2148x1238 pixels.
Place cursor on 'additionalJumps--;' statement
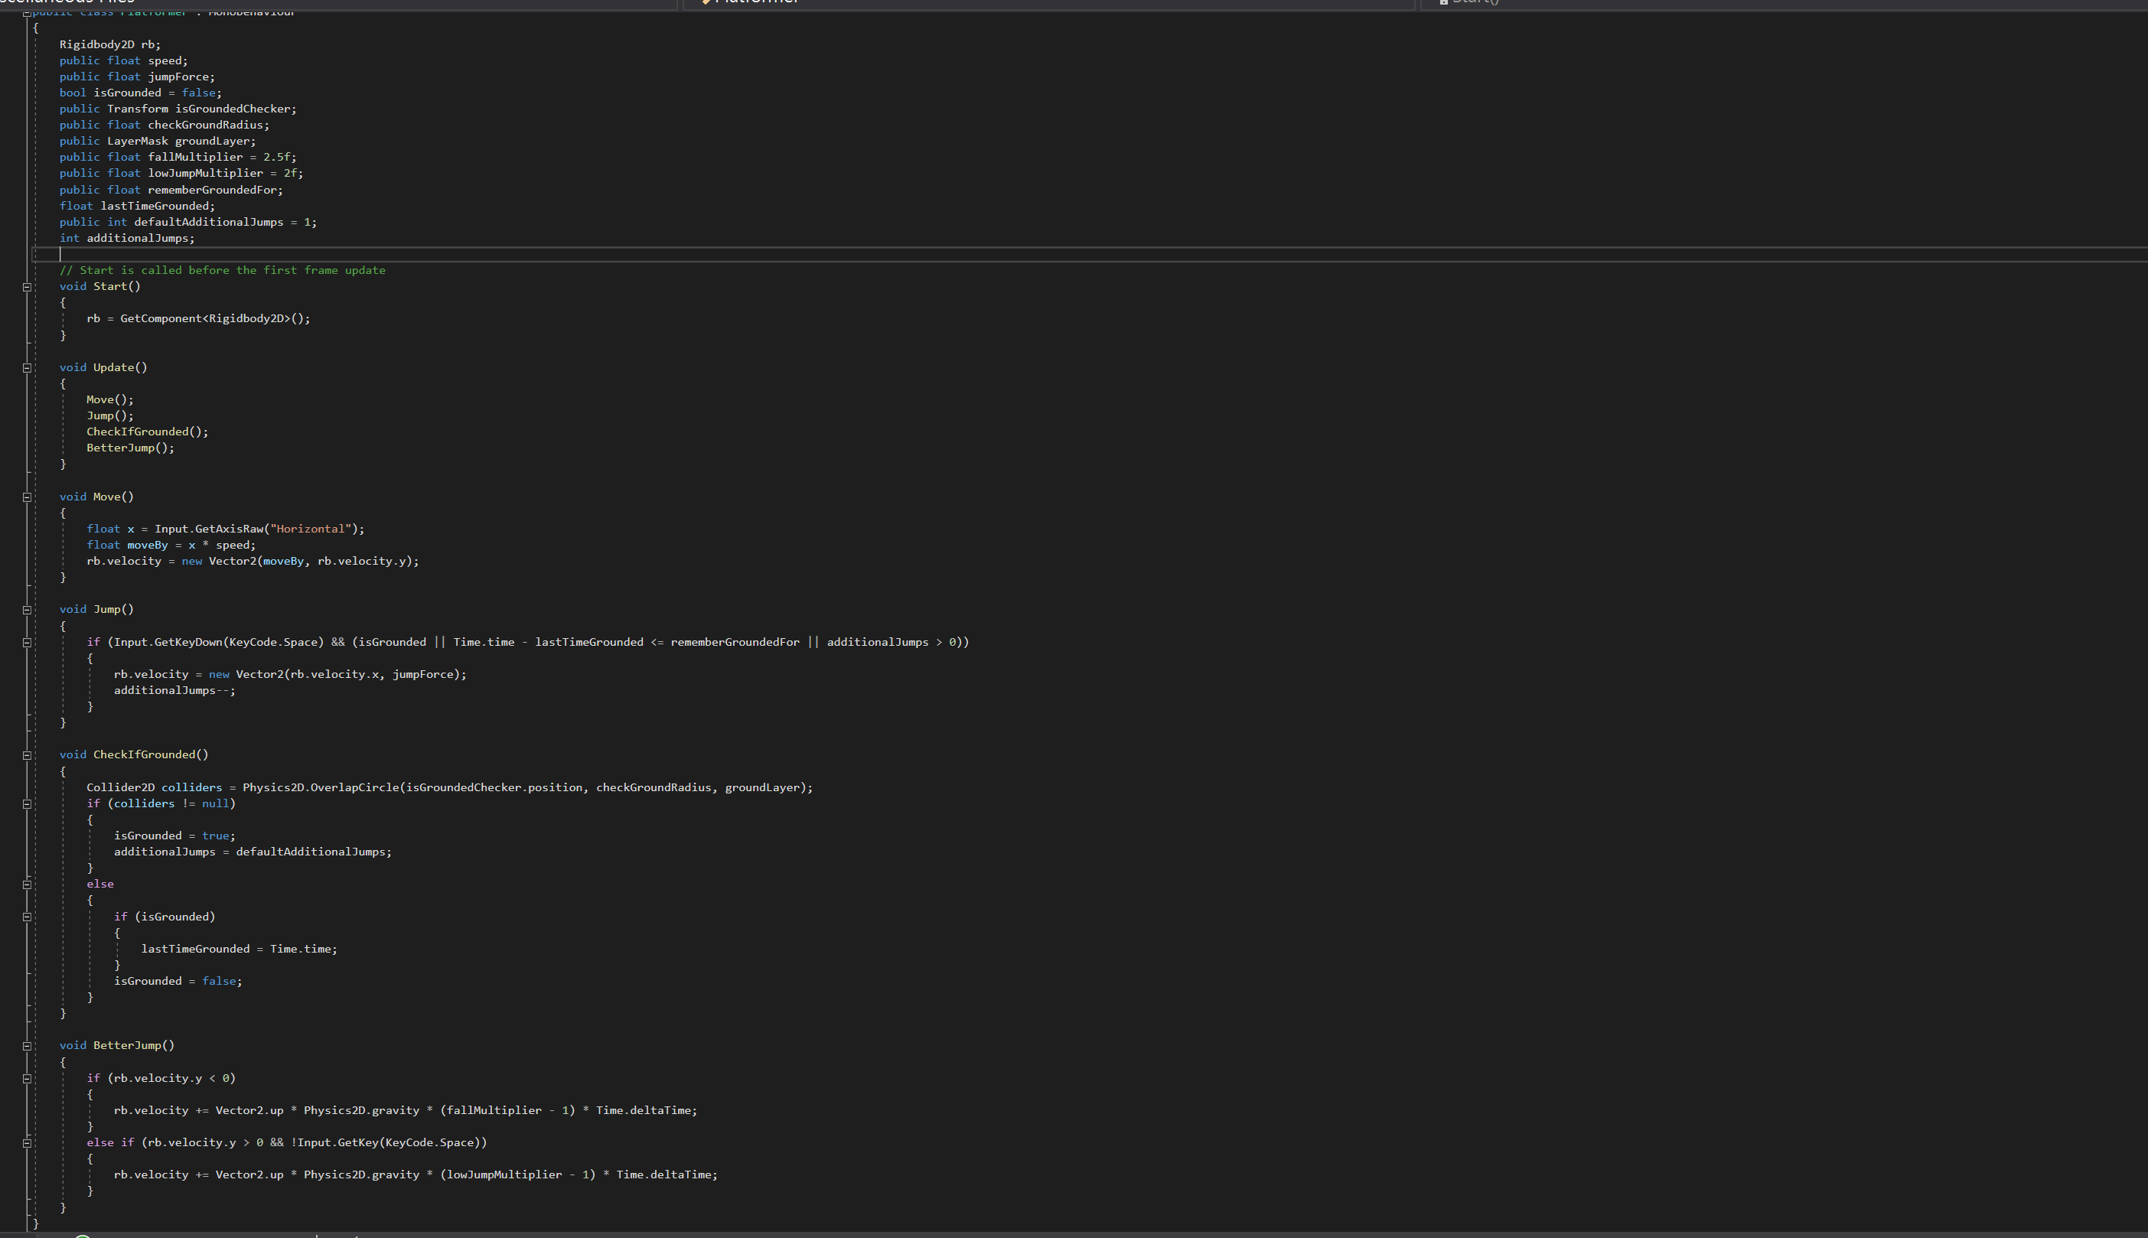[x=174, y=690]
